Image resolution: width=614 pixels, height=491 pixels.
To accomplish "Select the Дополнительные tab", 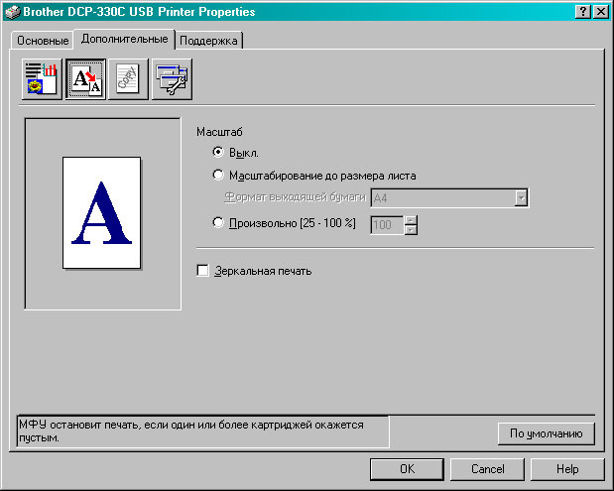I will click(x=125, y=39).
